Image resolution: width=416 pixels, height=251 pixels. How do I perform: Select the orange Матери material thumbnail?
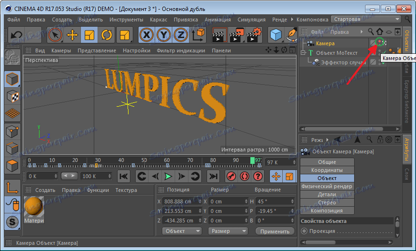(x=34, y=207)
